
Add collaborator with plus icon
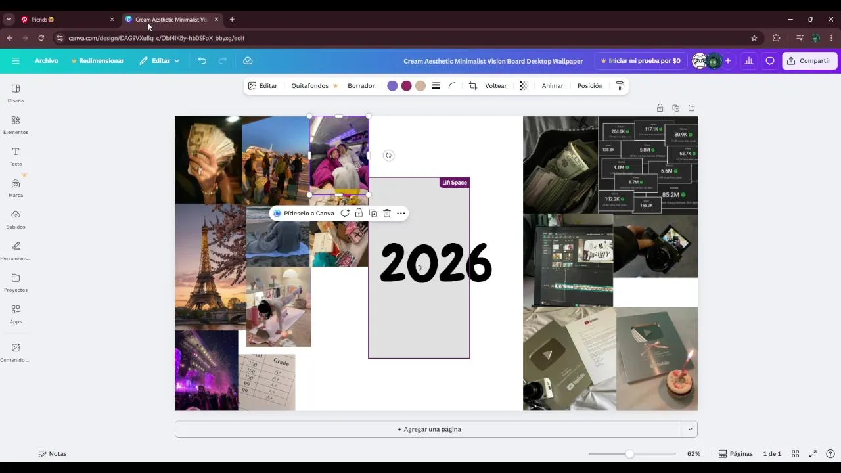click(727, 60)
